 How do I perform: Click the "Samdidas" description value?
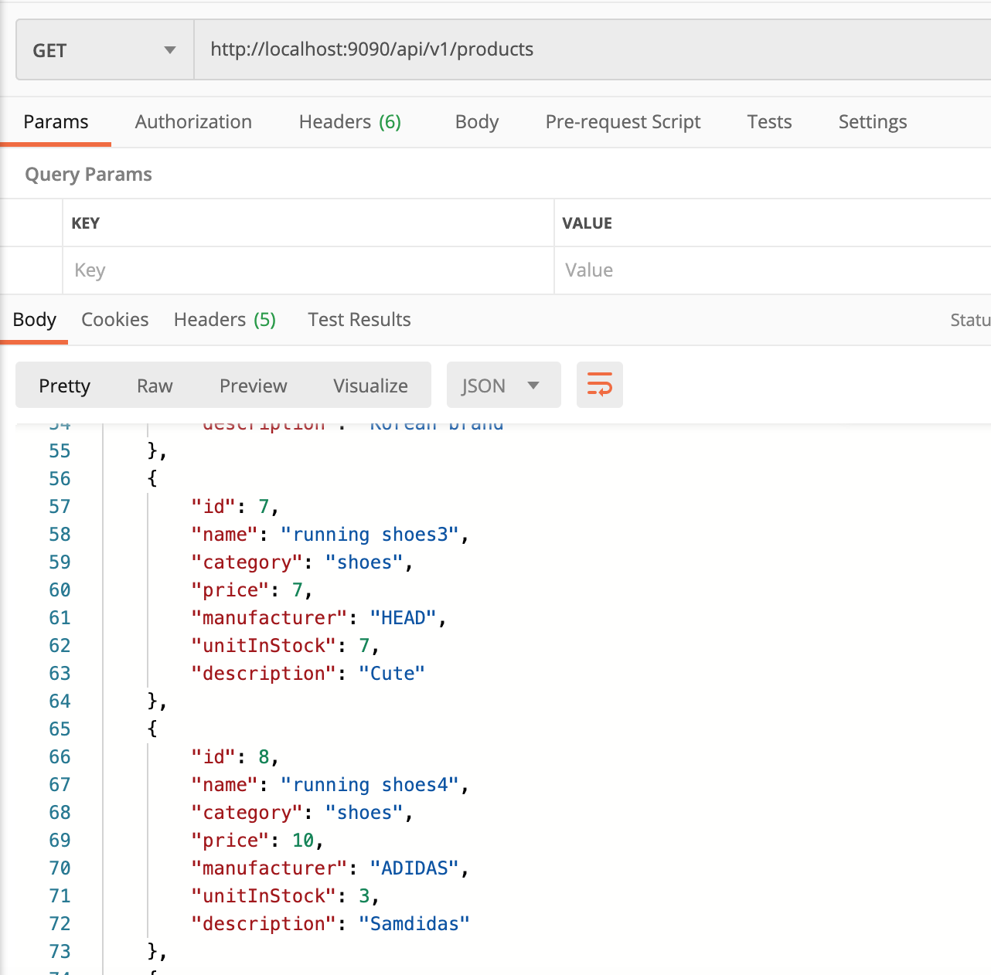click(x=414, y=924)
